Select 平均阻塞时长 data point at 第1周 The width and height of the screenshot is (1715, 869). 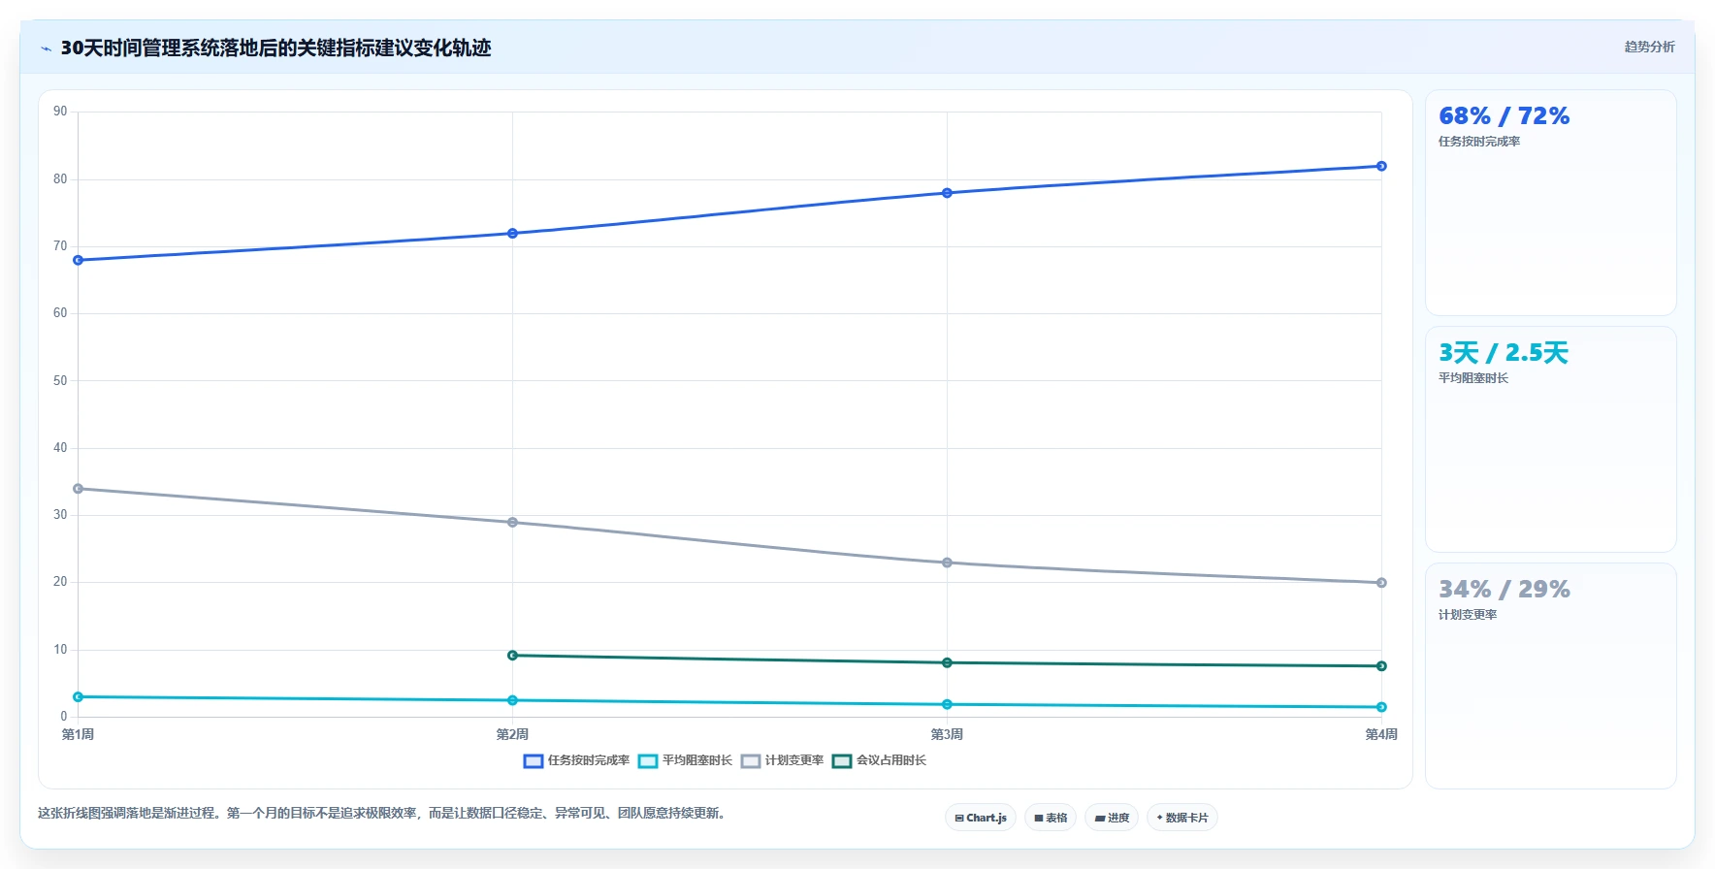coord(79,697)
